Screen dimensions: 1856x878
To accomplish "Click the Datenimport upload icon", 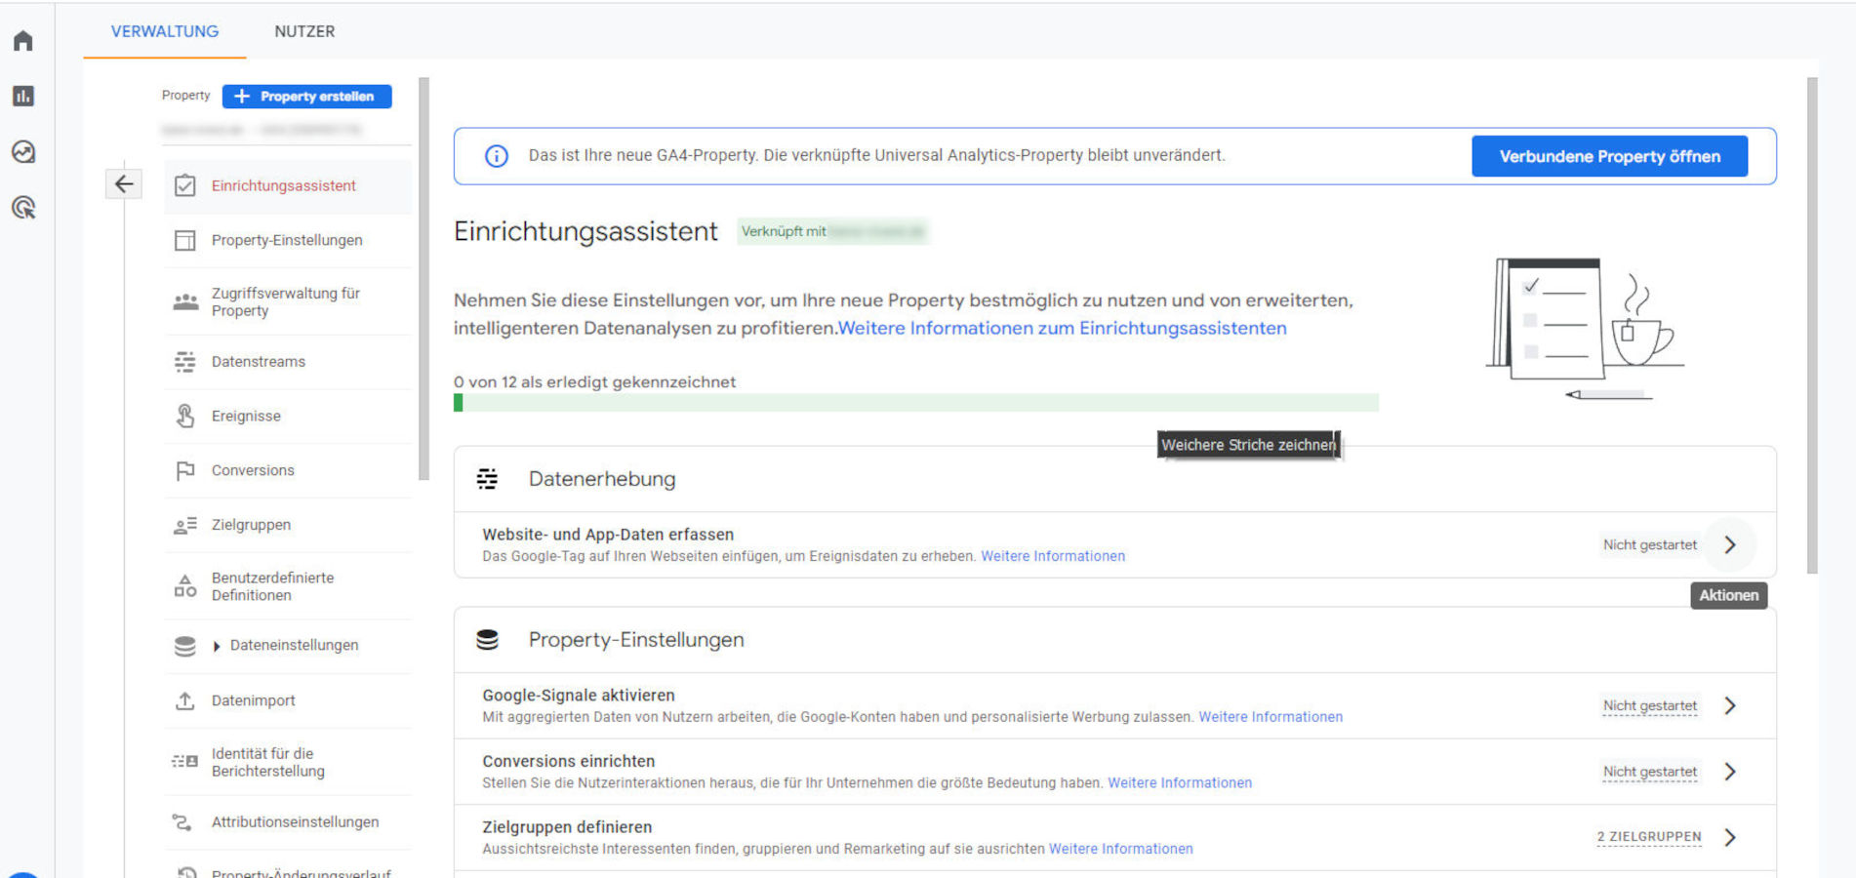I will pos(184,700).
